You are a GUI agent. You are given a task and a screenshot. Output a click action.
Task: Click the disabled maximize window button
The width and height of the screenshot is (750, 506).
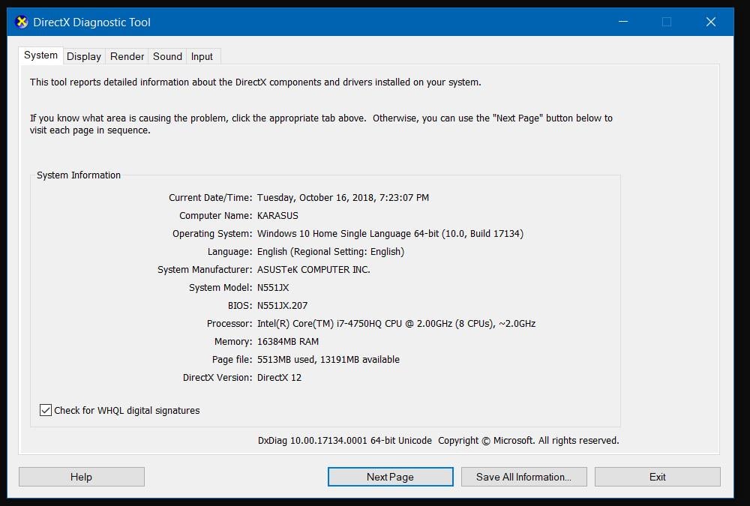tap(667, 22)
